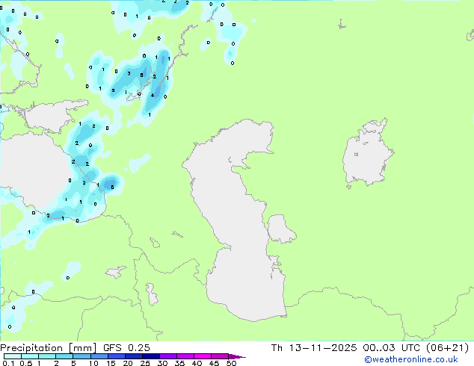Click the "3" precipitation value on the map
474x366 pixels.
[129, 73]
